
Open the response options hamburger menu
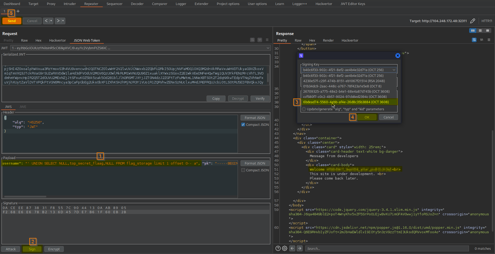pyautogui.click(x=489, y=40)
